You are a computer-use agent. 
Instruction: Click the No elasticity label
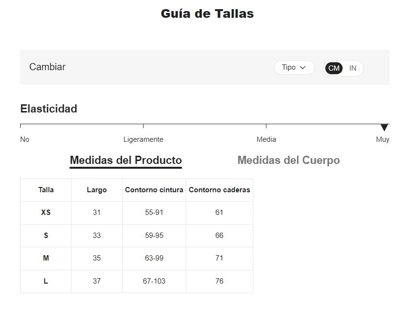25,139
